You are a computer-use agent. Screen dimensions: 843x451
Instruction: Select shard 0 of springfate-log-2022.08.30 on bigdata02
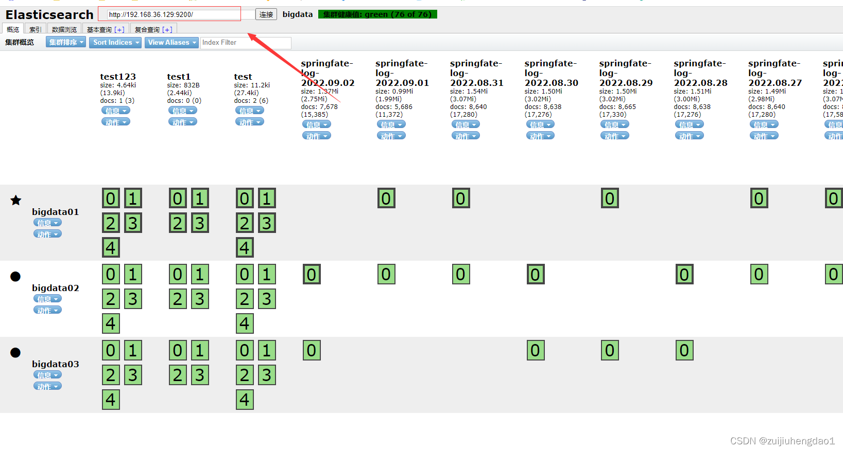click(536, 274)
